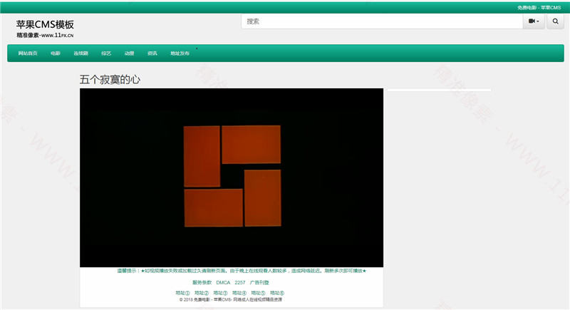This screenshot has height=310, width=570.
Task: Open the 地址① link
Action: [x=182, y=293]
